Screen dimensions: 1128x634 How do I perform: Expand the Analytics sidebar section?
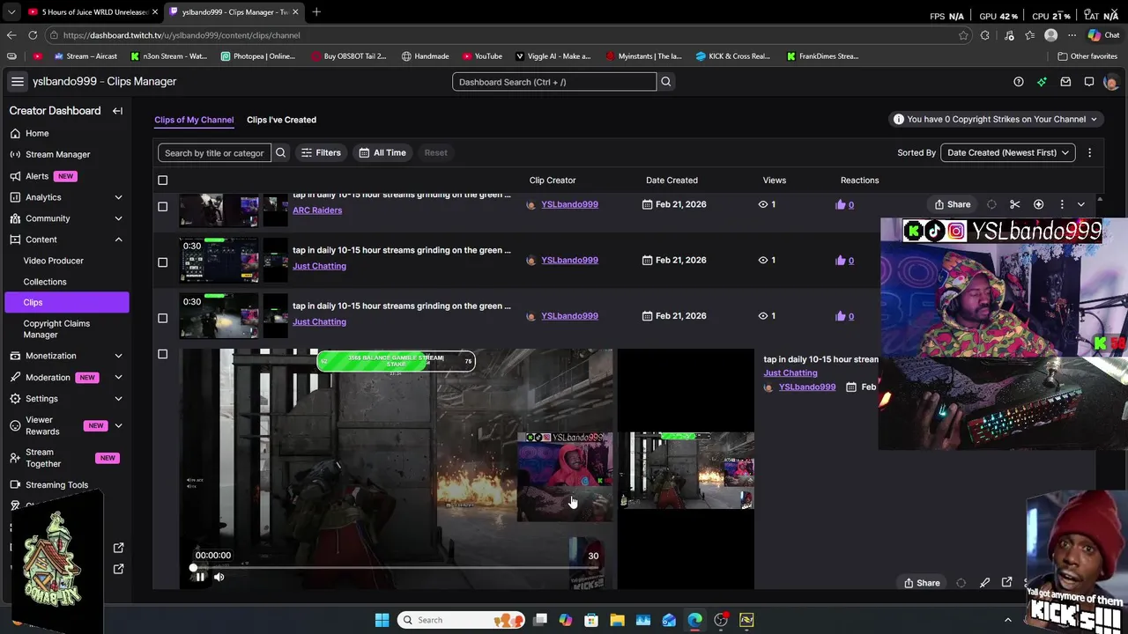(118, 197)
